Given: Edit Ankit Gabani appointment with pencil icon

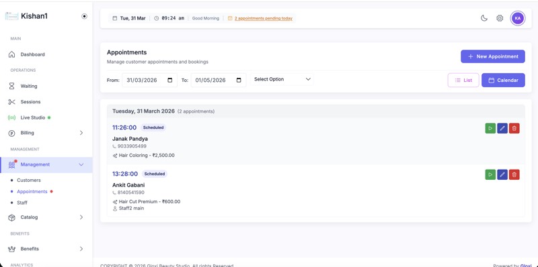Looking at the screenshot, I should coord(502,174).
